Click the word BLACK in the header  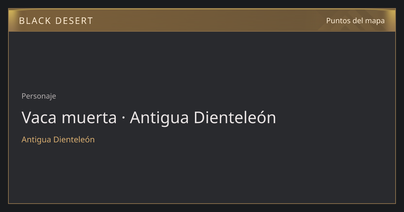[x=34, y=21]
